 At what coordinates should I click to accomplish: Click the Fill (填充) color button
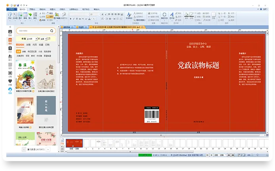click(x=186, y=15)
